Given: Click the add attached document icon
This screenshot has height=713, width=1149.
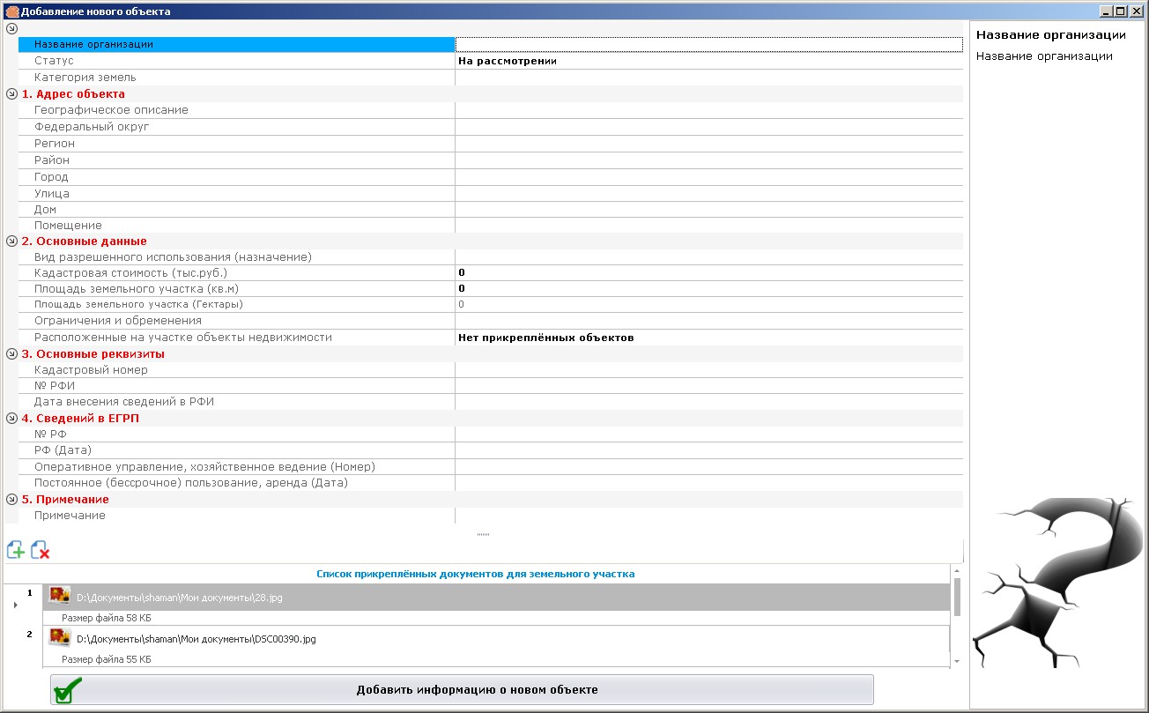Looking at the screenshot, I should click(x=16, y=551).
